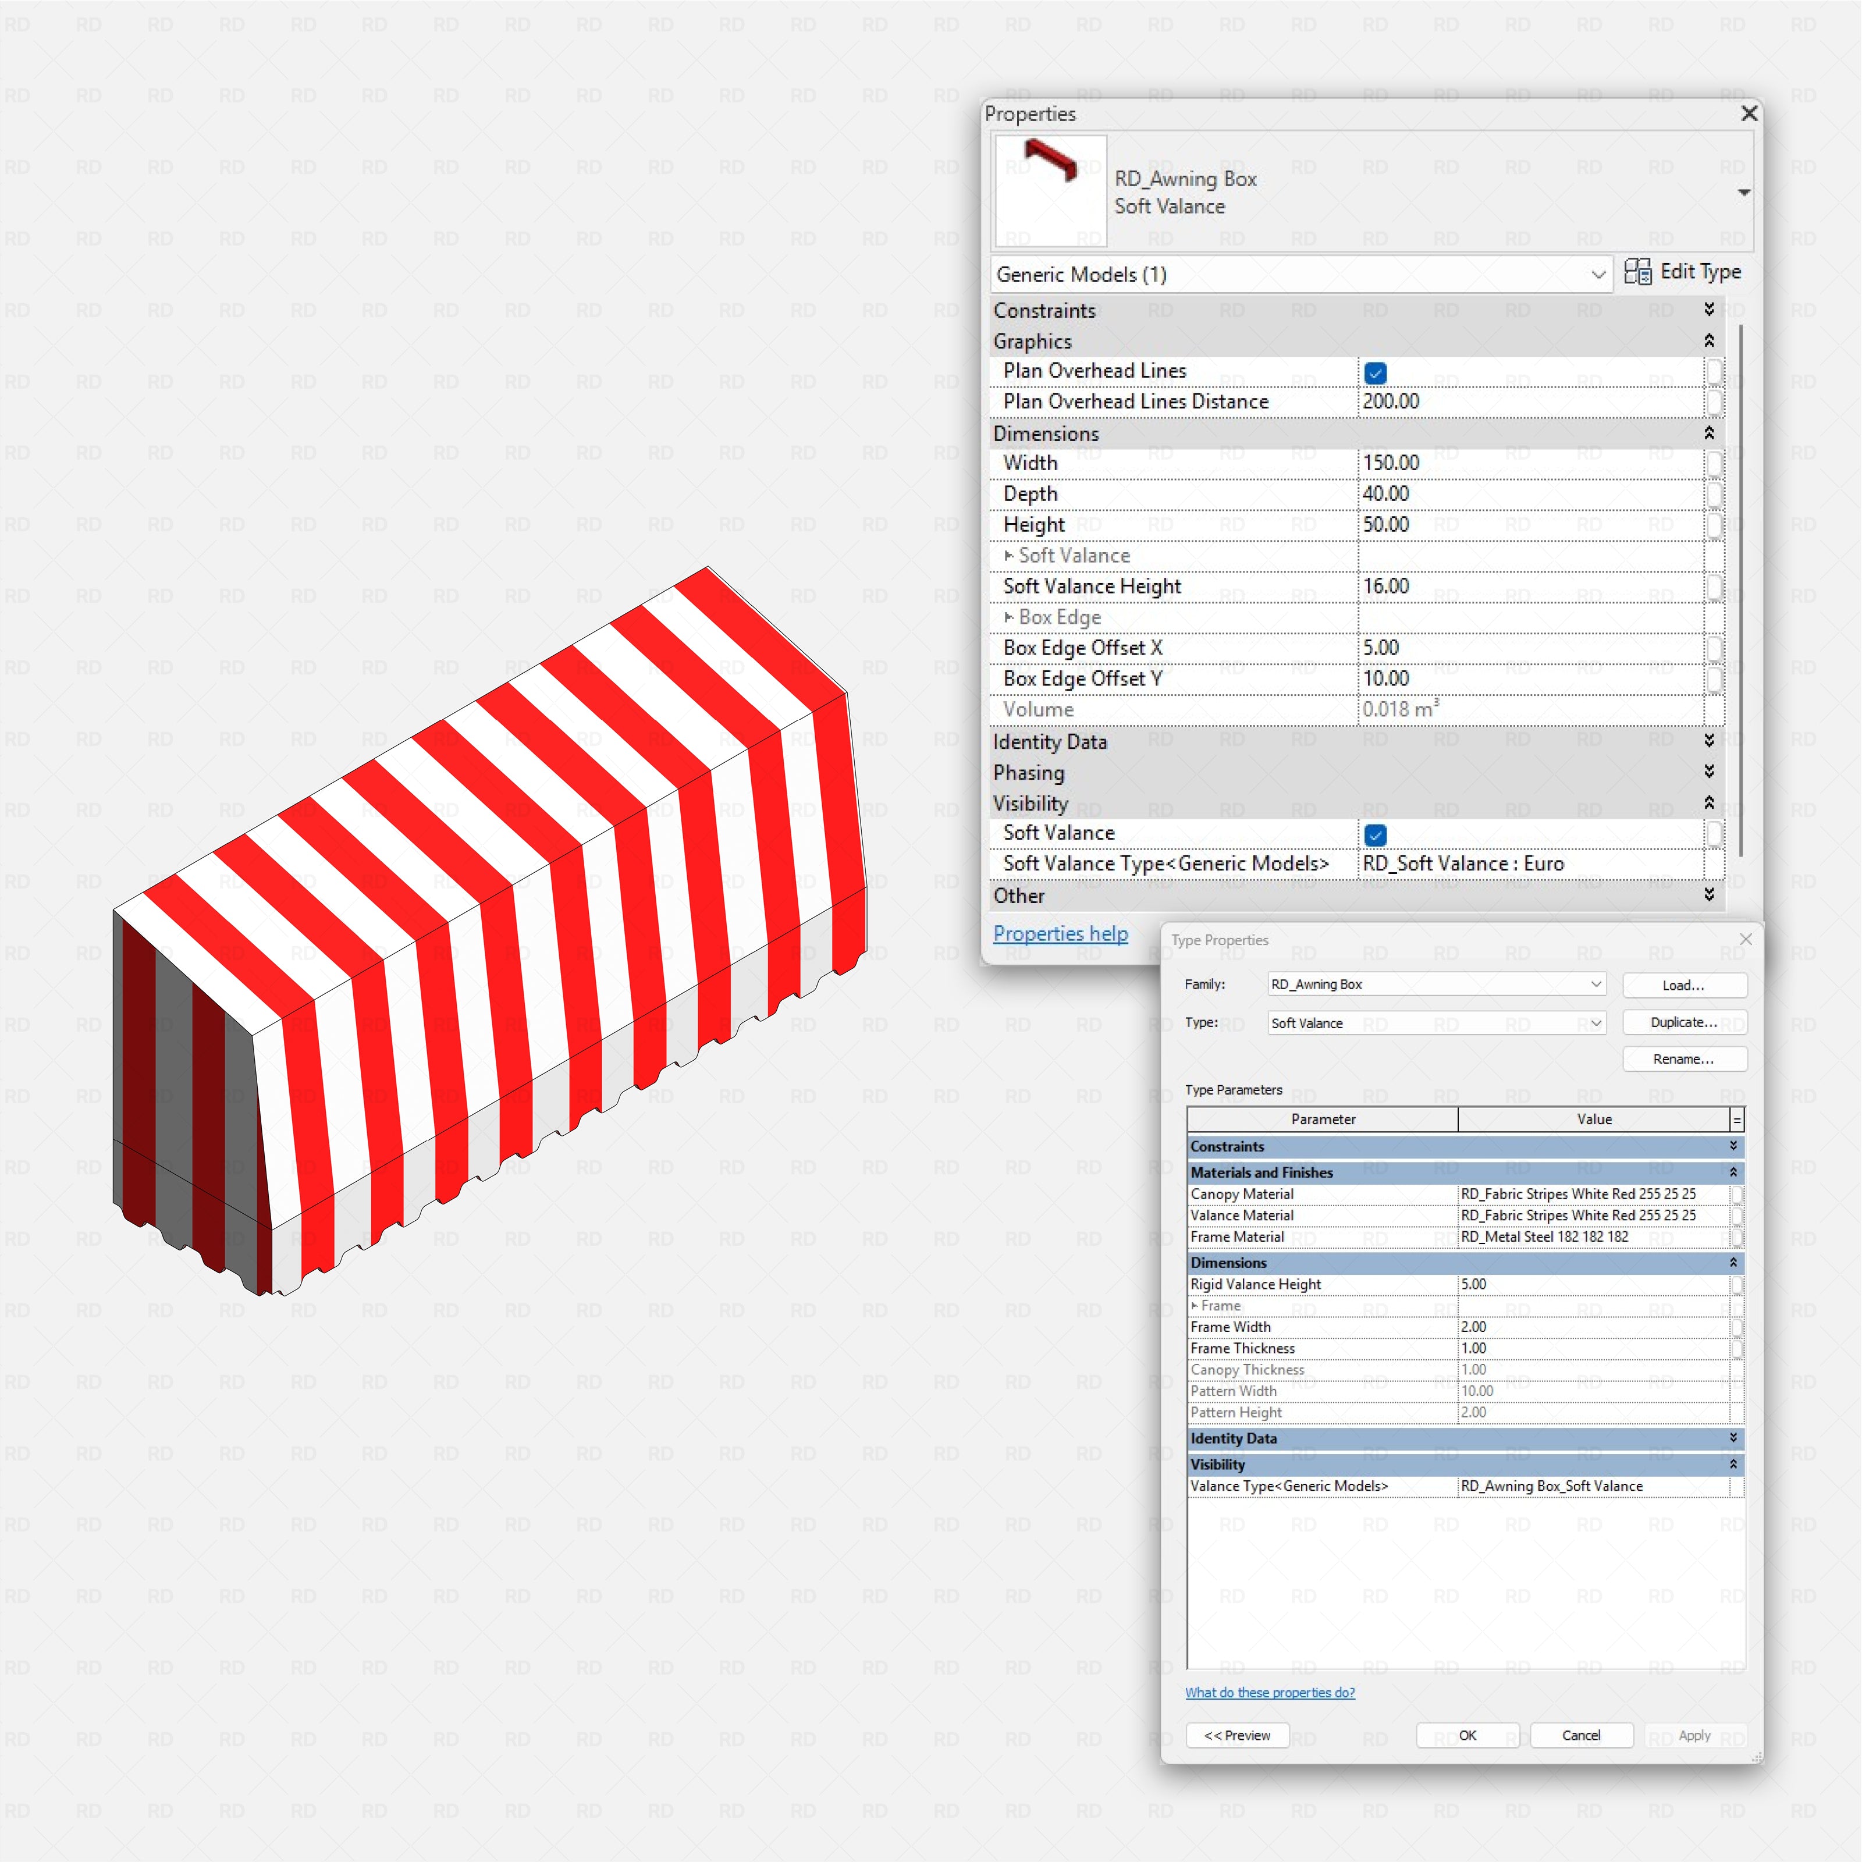Expand the Other section
The height and width of the screenshot is (1862, 1862).
click(1709, 894)
